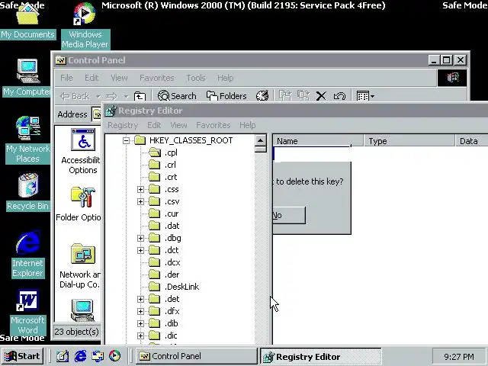Expand the .dib registry key
This screenshot has height=366, width=488.
click(x=140, y=323)
